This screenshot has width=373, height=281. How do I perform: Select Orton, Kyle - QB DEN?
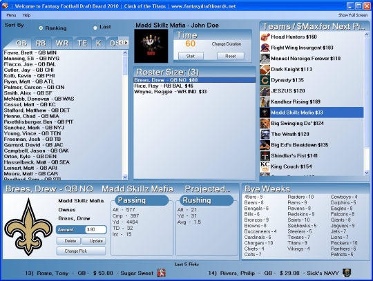click(x=63, y=157)
